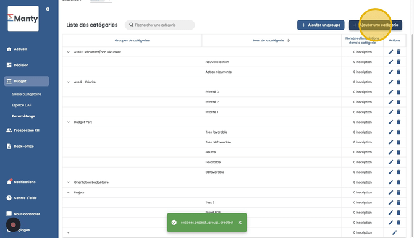The image size is (414, 238).
Task: Delete Axe 2 - Priorité group
Action: click(399, 82)
